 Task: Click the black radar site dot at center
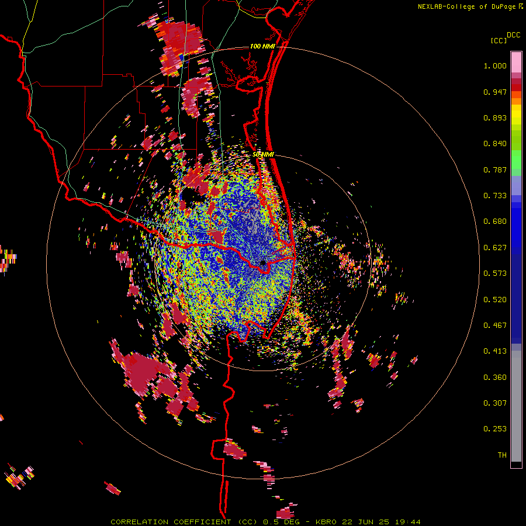click(x=263, y=263)
